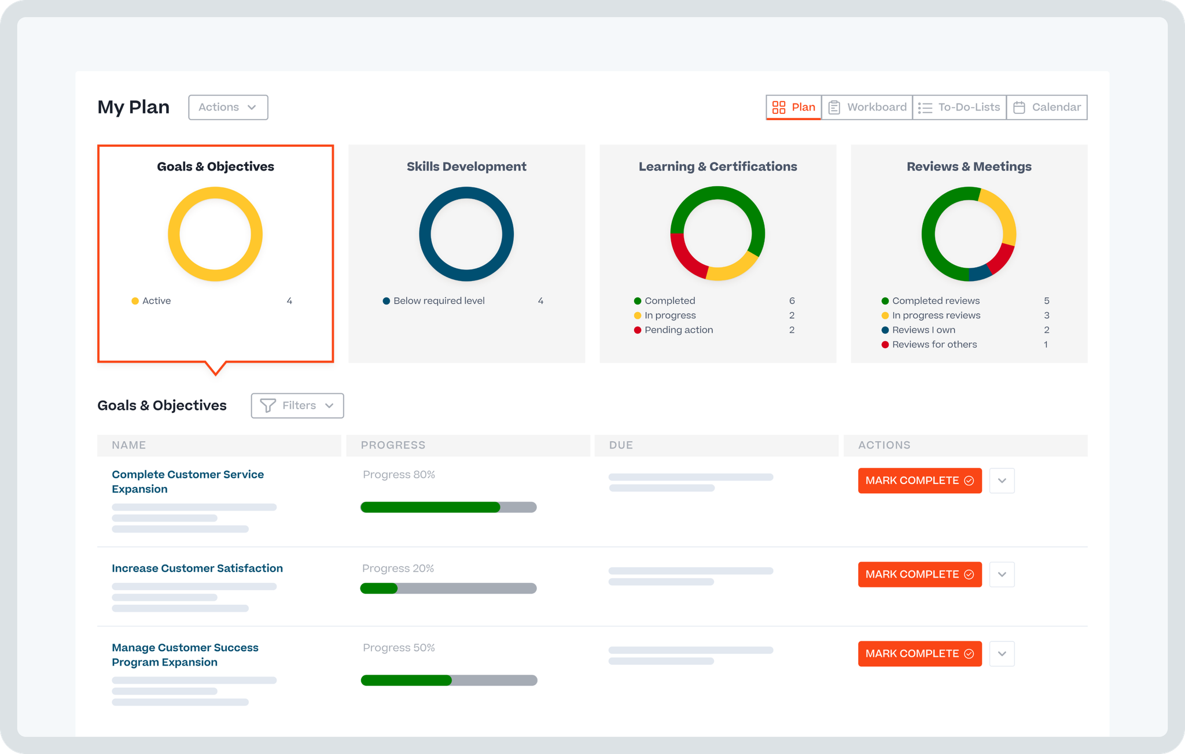The height and width of the screenshot is (754, 1185).
Task: Expand the Filters dropdown
Action: point(297,405)
